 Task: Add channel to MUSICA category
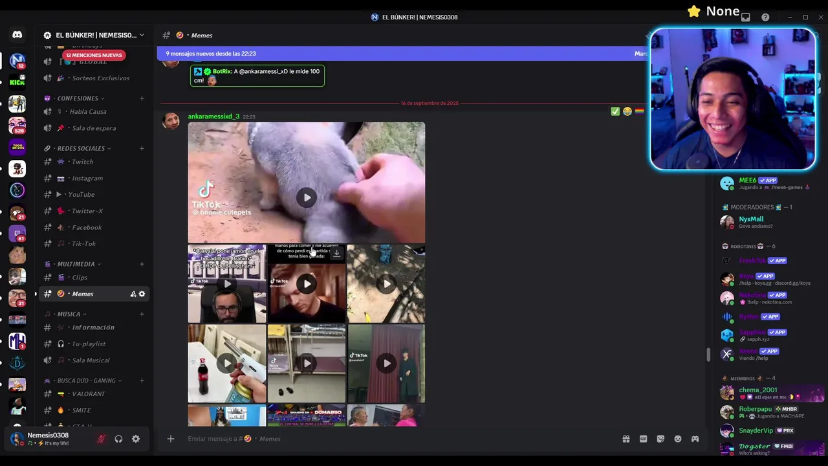(x=142, y=314)
